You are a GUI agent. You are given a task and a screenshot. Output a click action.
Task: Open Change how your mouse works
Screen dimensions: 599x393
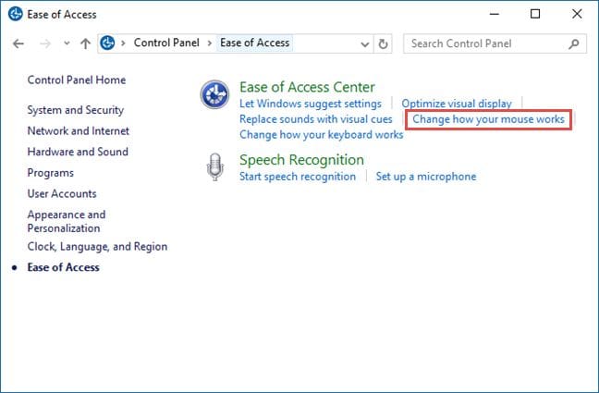pyautogui.click(x=488, y=119)
